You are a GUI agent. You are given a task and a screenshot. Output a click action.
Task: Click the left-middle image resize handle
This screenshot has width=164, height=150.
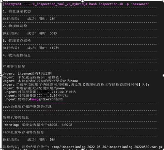pos(1,75)
